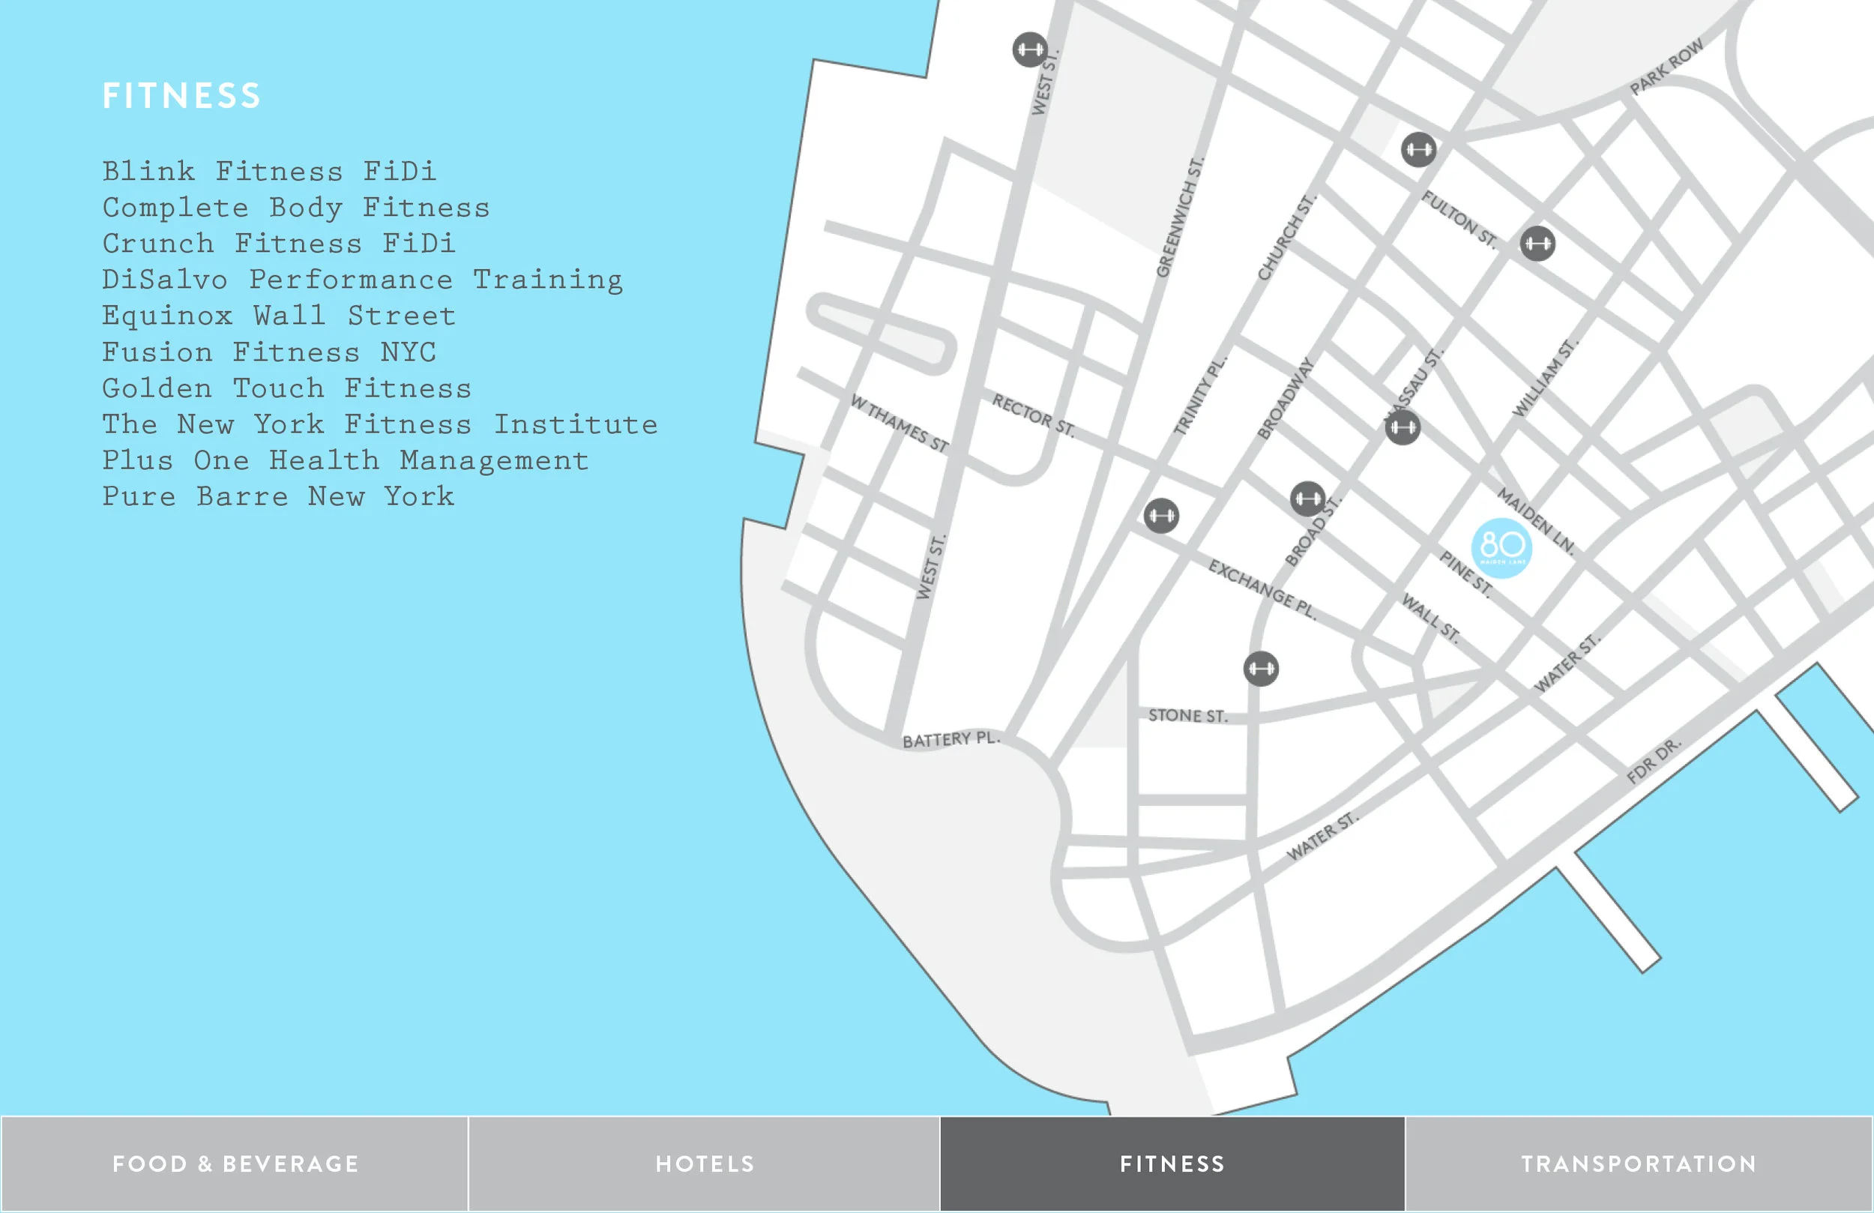Viewport: 1874px width, 1213px height.
Task: Select Golden Touch Fitness from the list
Action: [286, 388]
